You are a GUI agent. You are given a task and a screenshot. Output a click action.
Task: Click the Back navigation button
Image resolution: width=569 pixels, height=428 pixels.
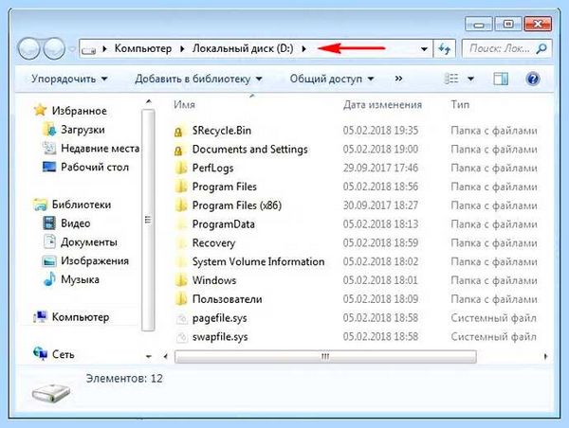coord(28,48)
